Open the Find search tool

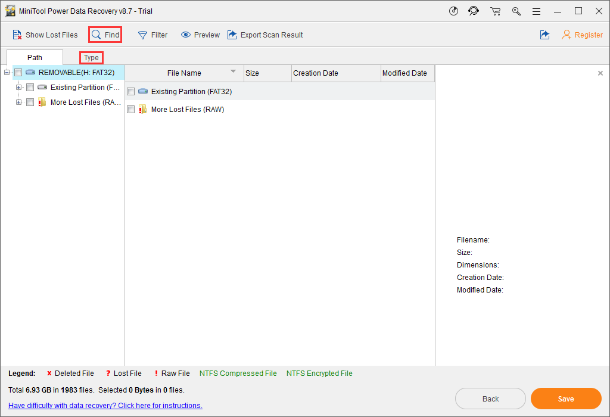click(x=105, y=35)
